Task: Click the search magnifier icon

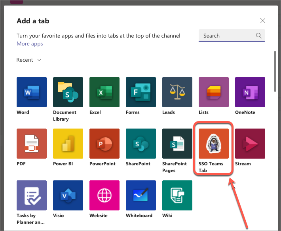Action: pos(258,36)
